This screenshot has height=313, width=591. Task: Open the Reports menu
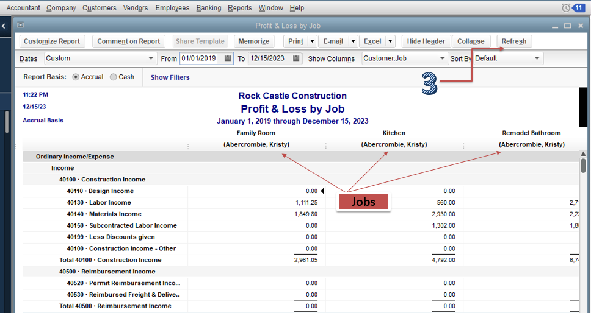(x=240, y=8)
